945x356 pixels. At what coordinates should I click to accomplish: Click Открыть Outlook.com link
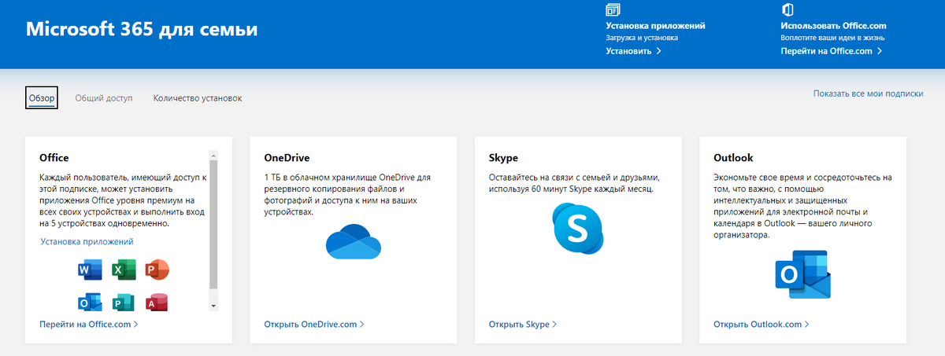click(762, 324)
